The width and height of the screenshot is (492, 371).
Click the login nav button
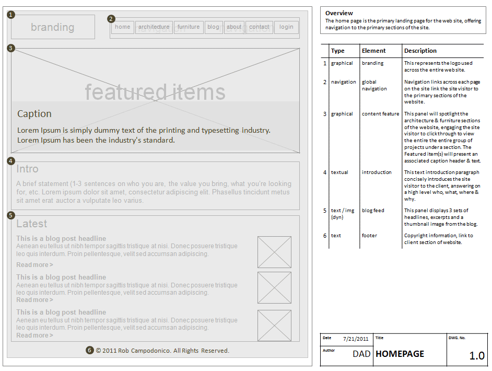point(286,27)
